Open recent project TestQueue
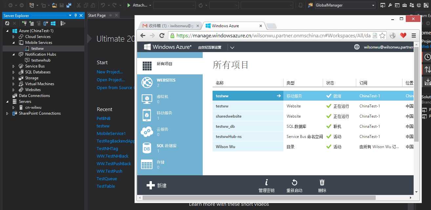 (107, 179)
